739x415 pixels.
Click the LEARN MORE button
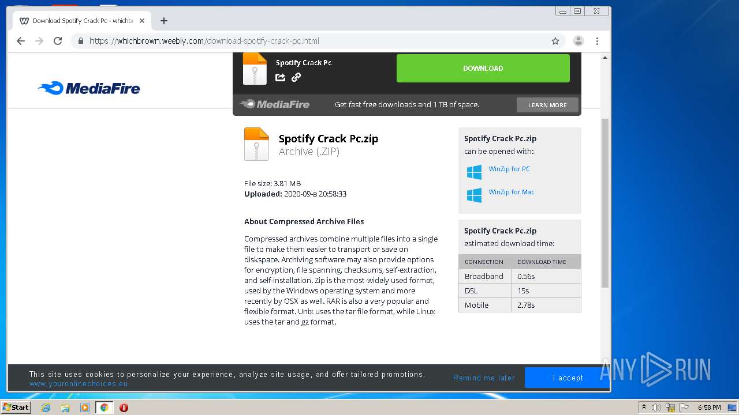click(x=547, y=105)
